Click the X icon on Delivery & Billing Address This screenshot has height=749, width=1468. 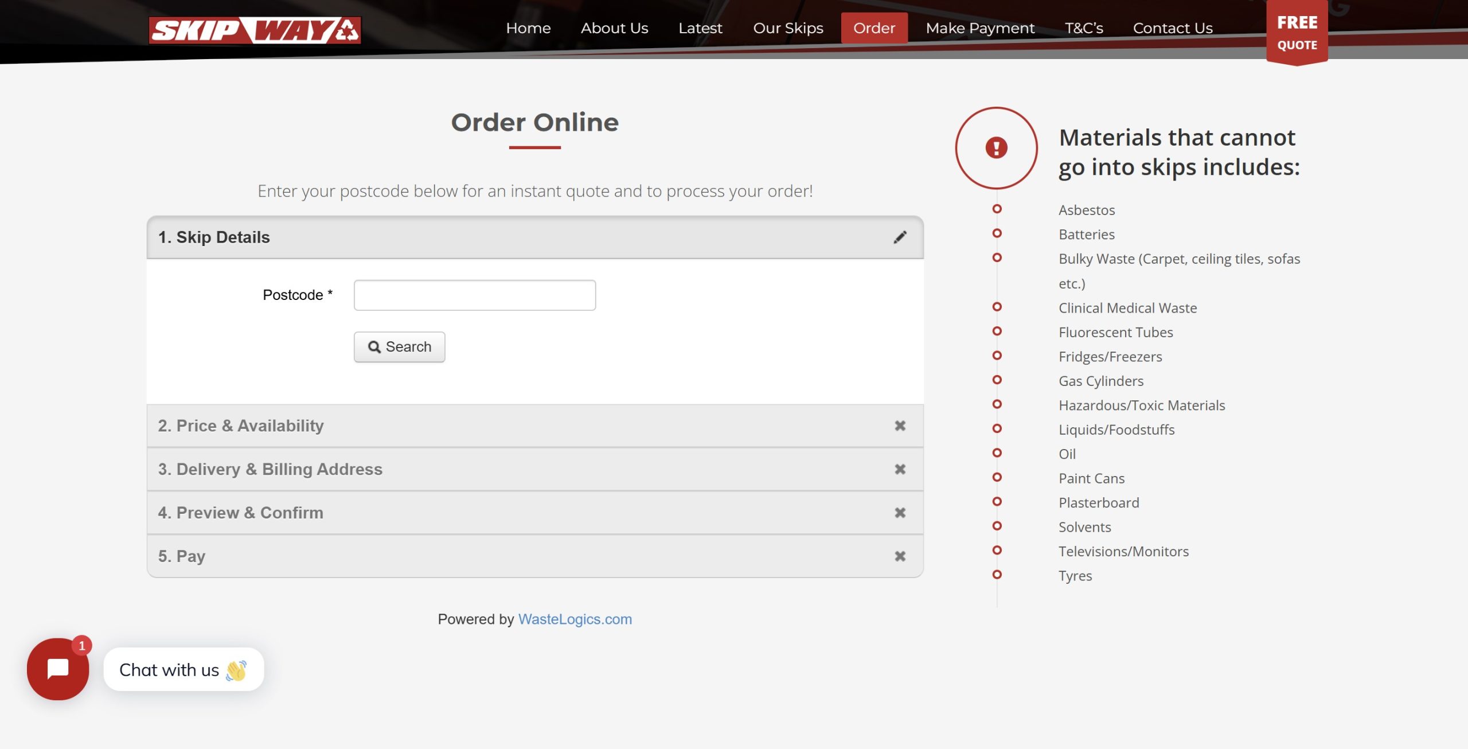pyautogui.click(x=900, y=469)
